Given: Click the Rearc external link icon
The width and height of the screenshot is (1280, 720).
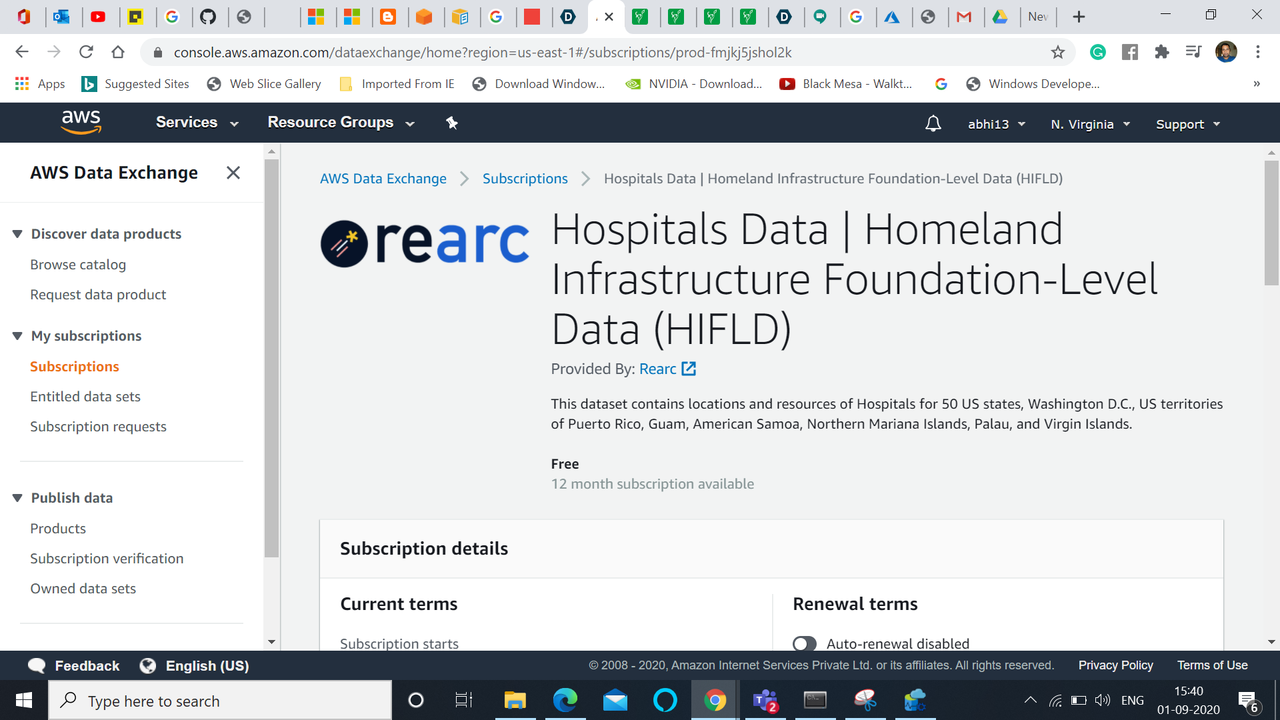Looking at the screenshot, I should coord(689,369).
